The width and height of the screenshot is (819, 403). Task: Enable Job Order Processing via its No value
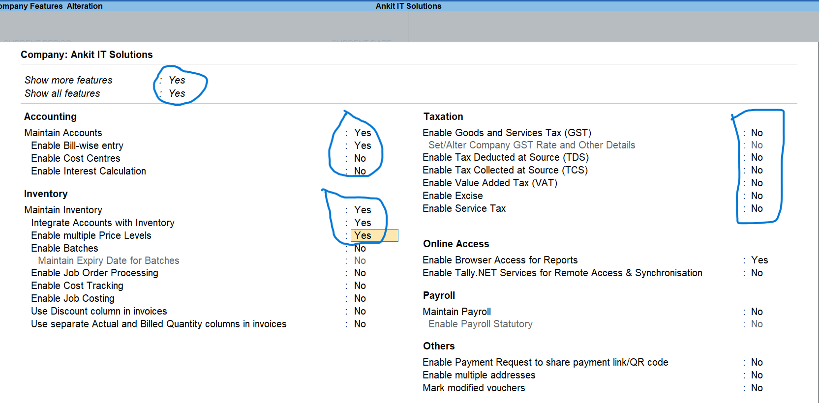pos(360,273)
